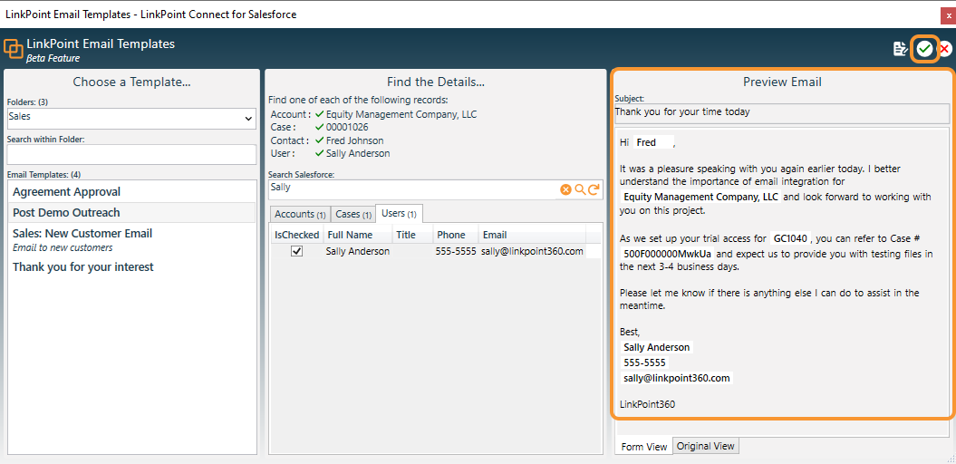The image size is (956, 464).
Task: Switch to the Cases (1) tab
Action: pos(353,215)
